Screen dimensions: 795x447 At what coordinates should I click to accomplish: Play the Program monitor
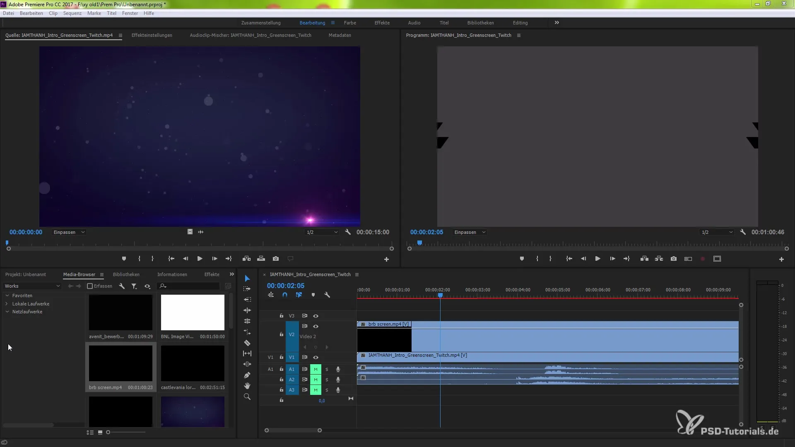[597, 259]
